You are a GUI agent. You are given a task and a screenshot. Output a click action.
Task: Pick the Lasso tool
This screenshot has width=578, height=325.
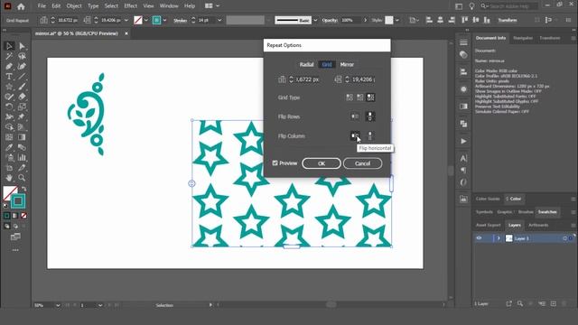point(22,56)
